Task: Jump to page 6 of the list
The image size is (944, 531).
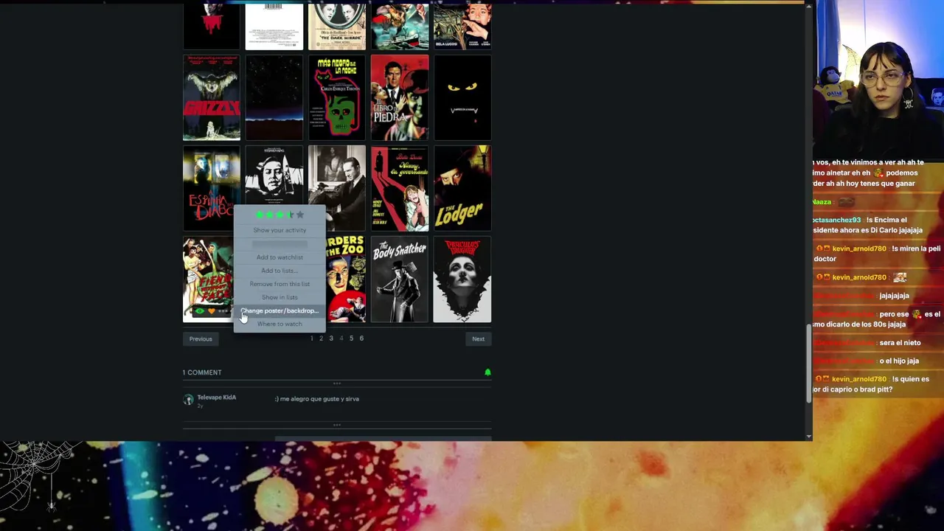Action: click(x=361, y=339)
